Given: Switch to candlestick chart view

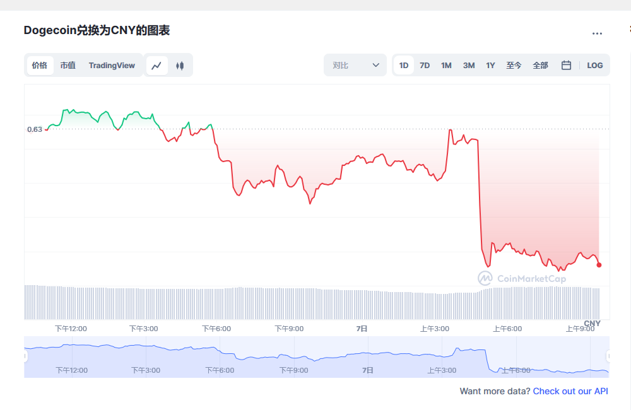Looking at the screenshot, I should pos(179,65).
